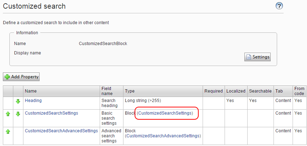The image size is (307, 146).
Task: Click the Settings button
Action: (x=257, y=57)
